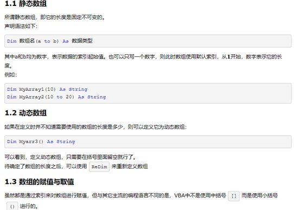
Task: Click the text "待确定了数组的长度之后，可以使用"
Action: click(x=46, y=166)
